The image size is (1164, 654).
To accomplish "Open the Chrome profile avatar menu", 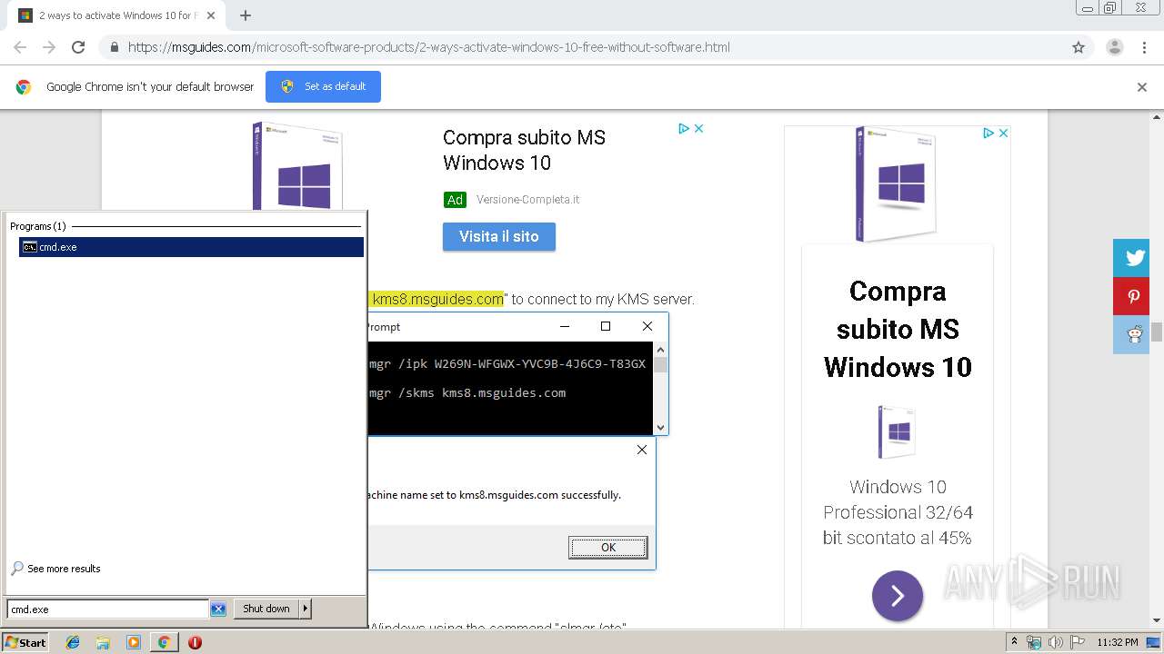I will [1114, 47].
